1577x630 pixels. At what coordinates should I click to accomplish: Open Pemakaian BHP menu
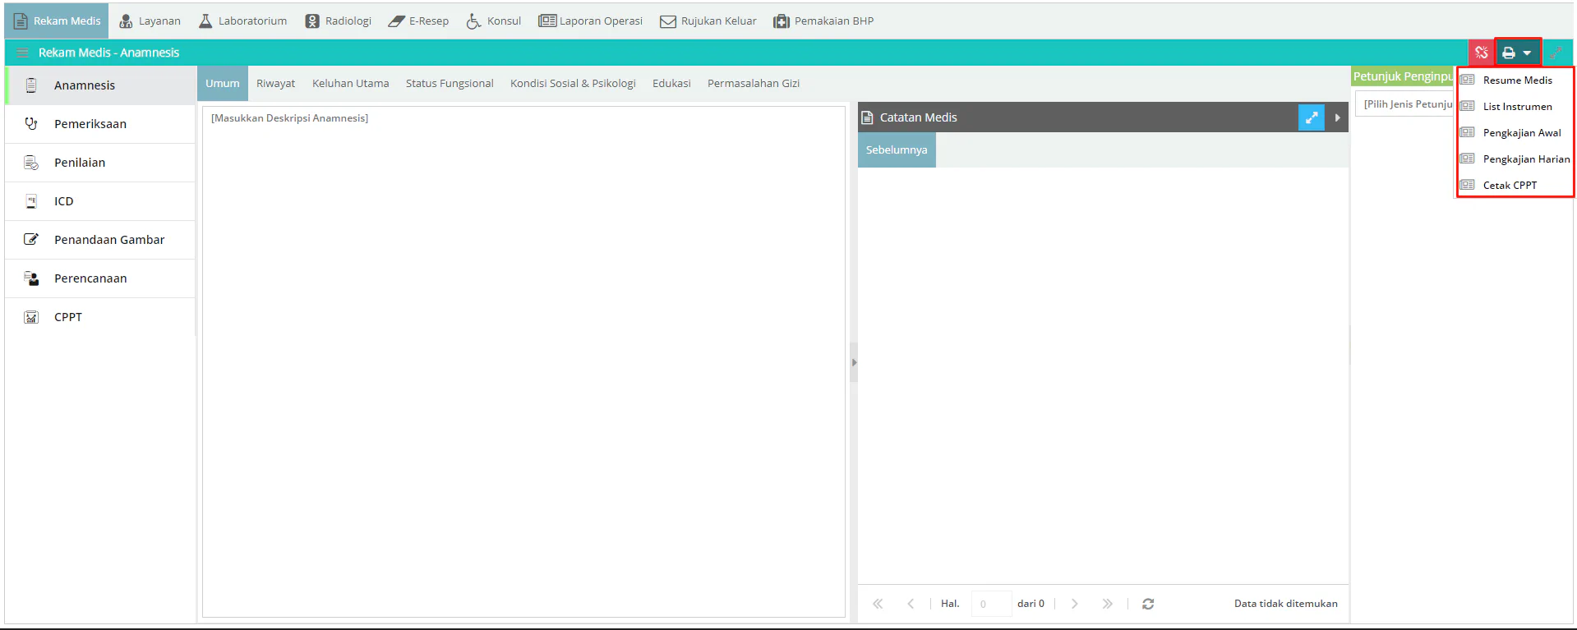pos(823,21)
